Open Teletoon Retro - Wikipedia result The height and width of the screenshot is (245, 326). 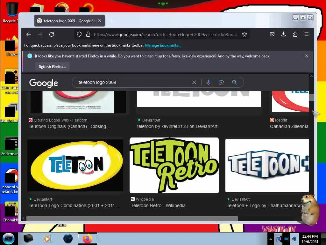(x=158, y=205)
